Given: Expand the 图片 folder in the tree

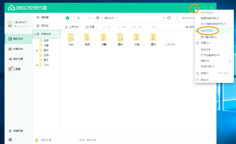Looking at the screenshot, I should tap(37, 50).
